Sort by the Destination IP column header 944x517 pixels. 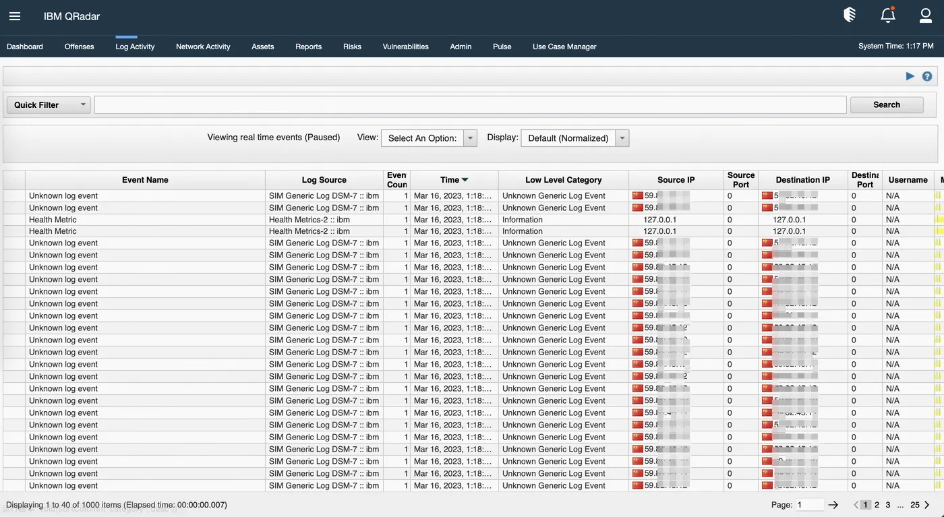803,180
